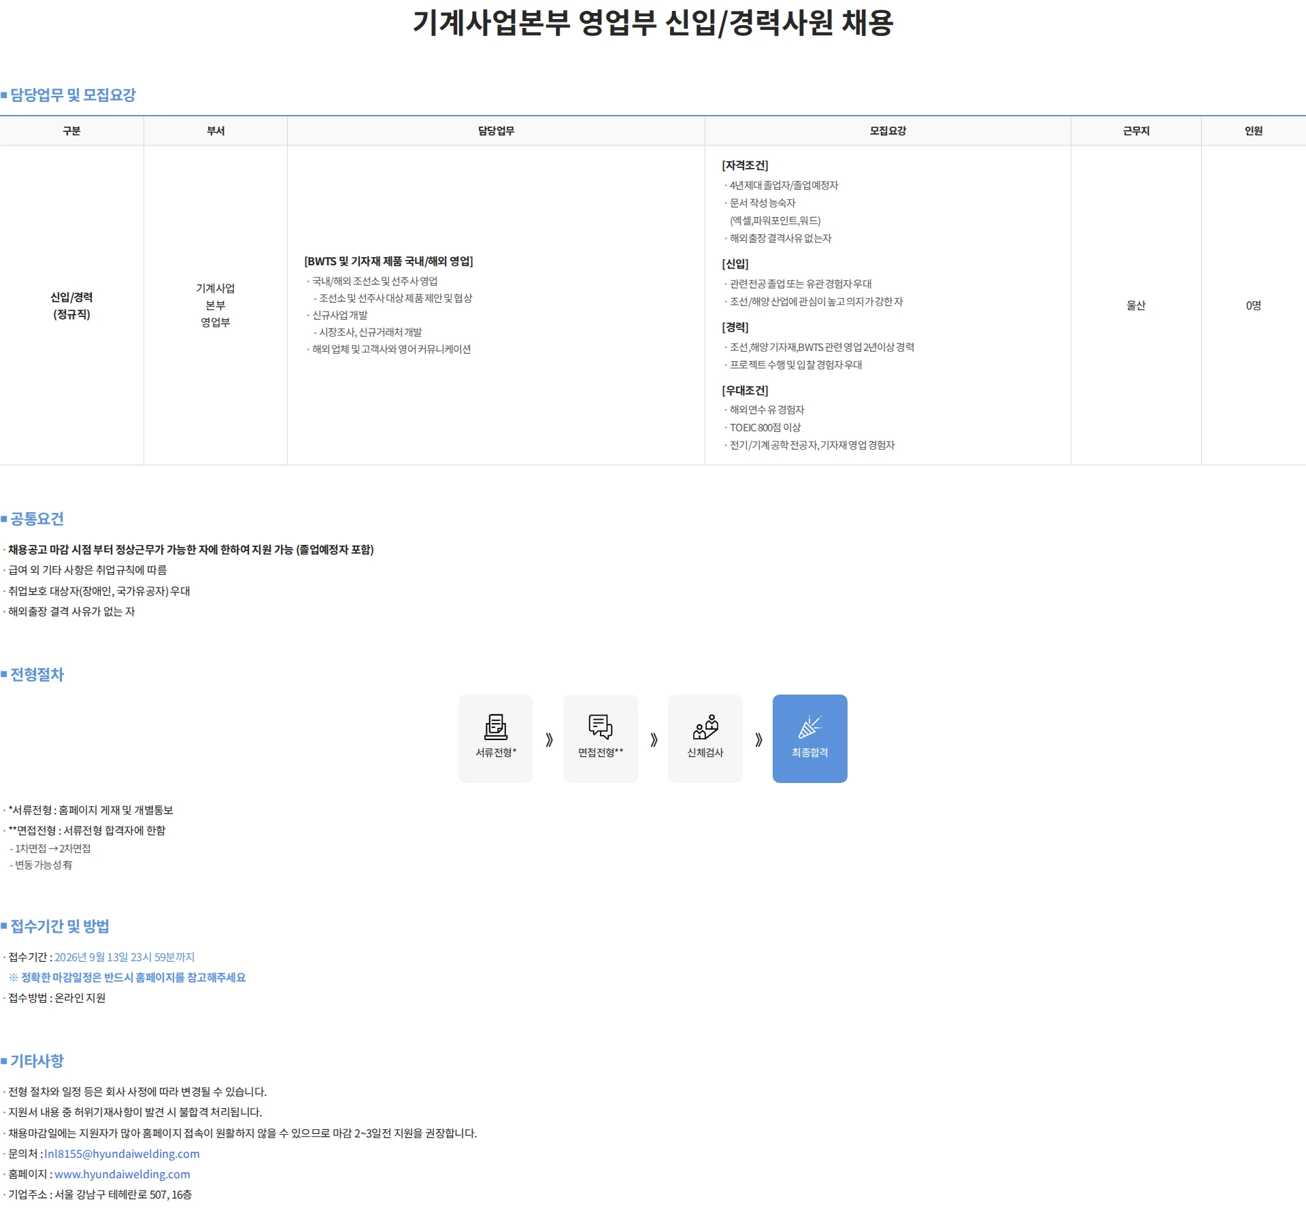Click the 프로젝트 수행 및 입찰 경험자 우대 line
The width and height of the screenshot is (1306, 1217).
coord(796,365)
